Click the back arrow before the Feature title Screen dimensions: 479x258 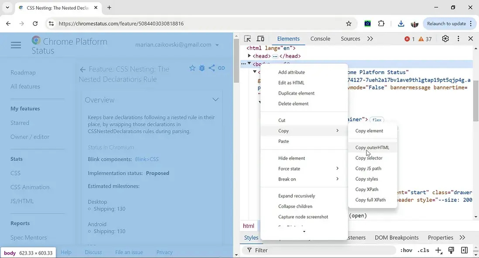pos(82,70)
